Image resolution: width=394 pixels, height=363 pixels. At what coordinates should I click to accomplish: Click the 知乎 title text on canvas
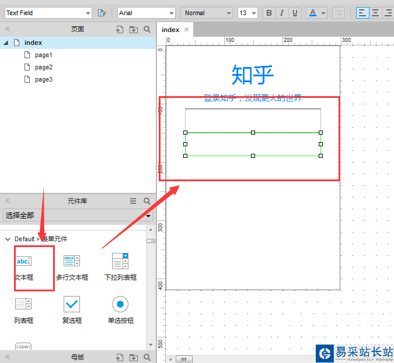tap(253, 75)
